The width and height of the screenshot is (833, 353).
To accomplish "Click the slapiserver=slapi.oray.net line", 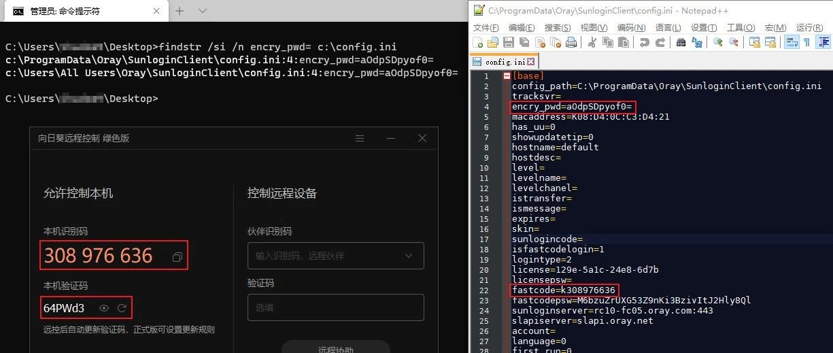I will coord(583,321).
